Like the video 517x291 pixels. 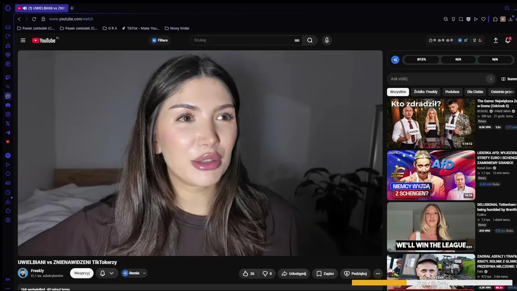248,274
